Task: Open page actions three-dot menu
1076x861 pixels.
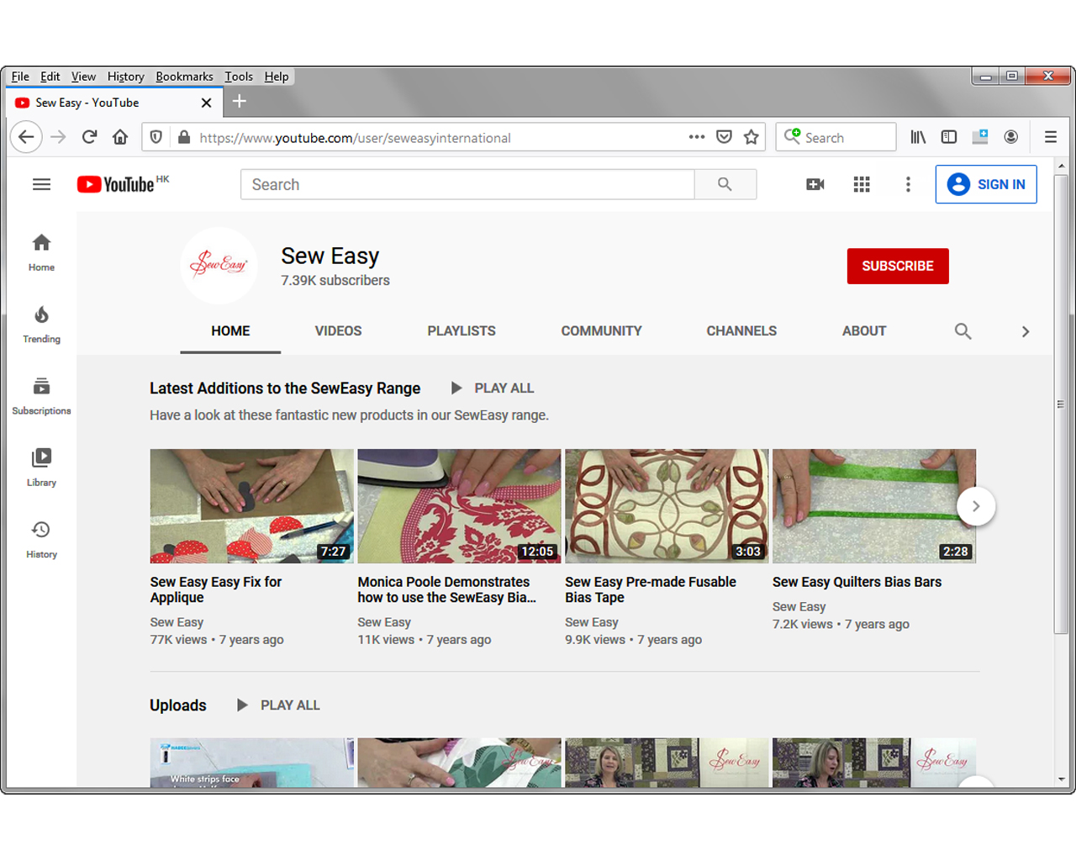Action: 697,137
